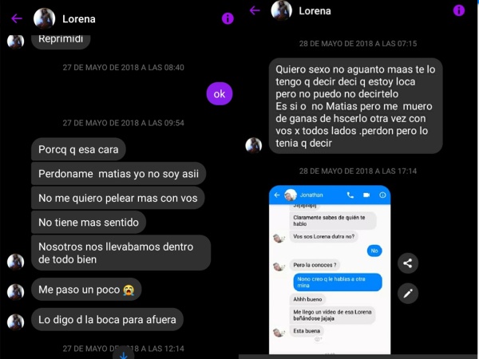Open the Jonathan chat screenshot image

pyautogui.click(x=330, y=270)
